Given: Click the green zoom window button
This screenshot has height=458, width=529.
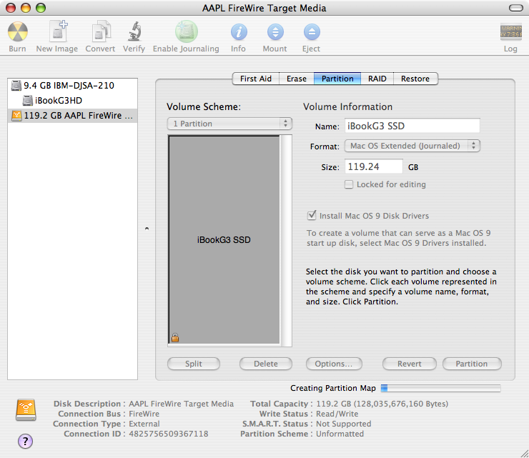Looking at the screenshot, I should pos(41,8).
